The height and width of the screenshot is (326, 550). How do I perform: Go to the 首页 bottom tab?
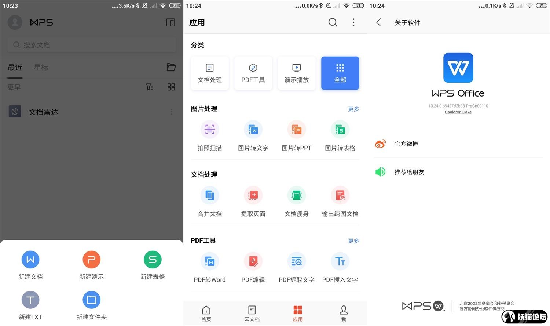tap(206, 314)
